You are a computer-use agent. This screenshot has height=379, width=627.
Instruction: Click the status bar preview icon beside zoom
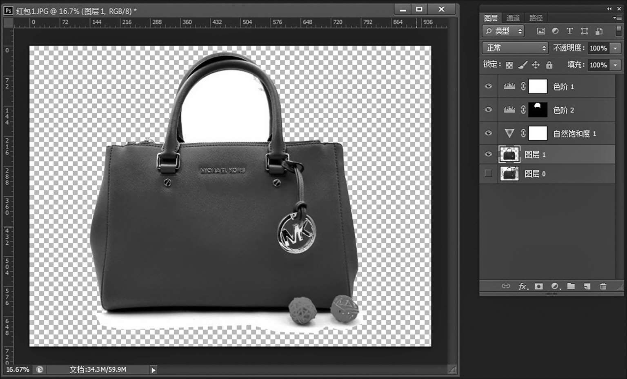pos(40,370)
